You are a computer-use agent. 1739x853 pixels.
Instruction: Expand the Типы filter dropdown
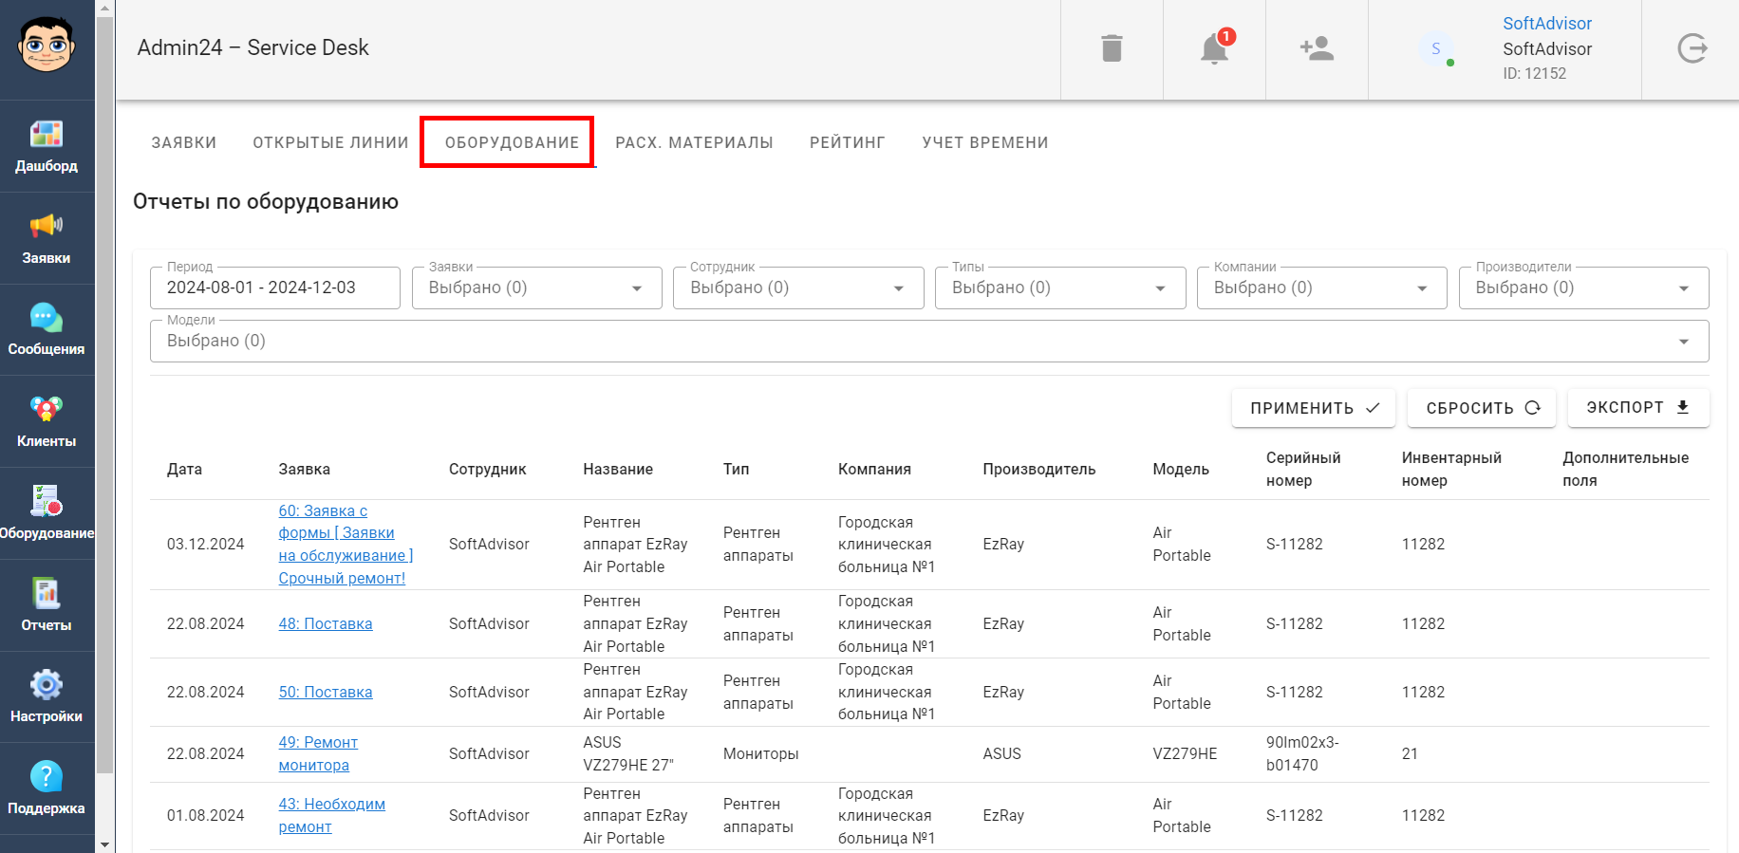(x=1060, y=287)
